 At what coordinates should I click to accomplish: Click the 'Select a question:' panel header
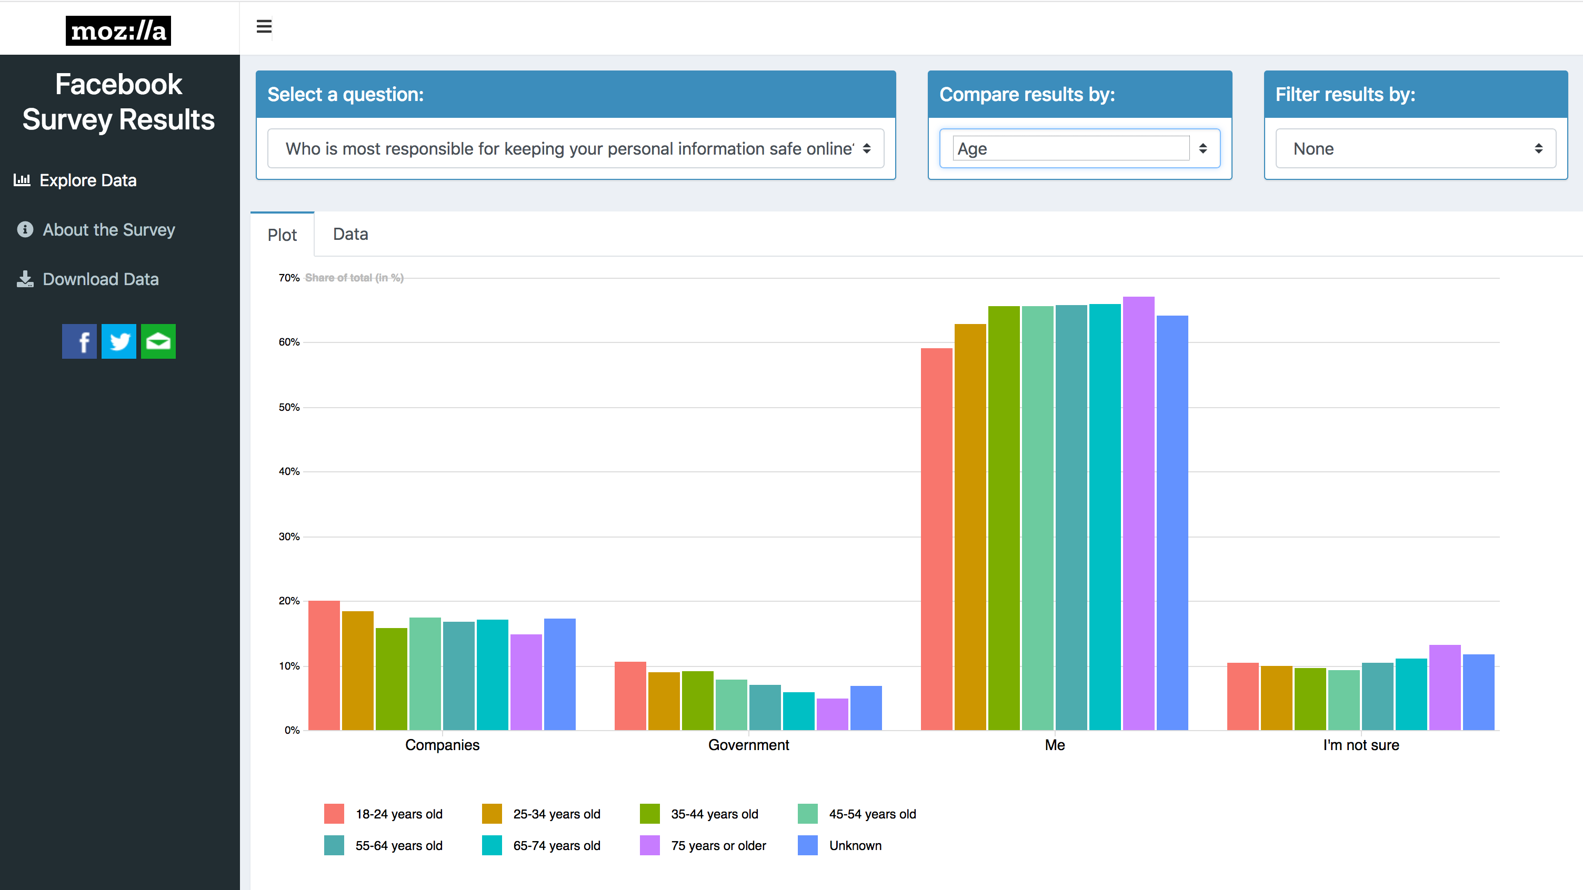pyautogui.click(x=576, y=95)
